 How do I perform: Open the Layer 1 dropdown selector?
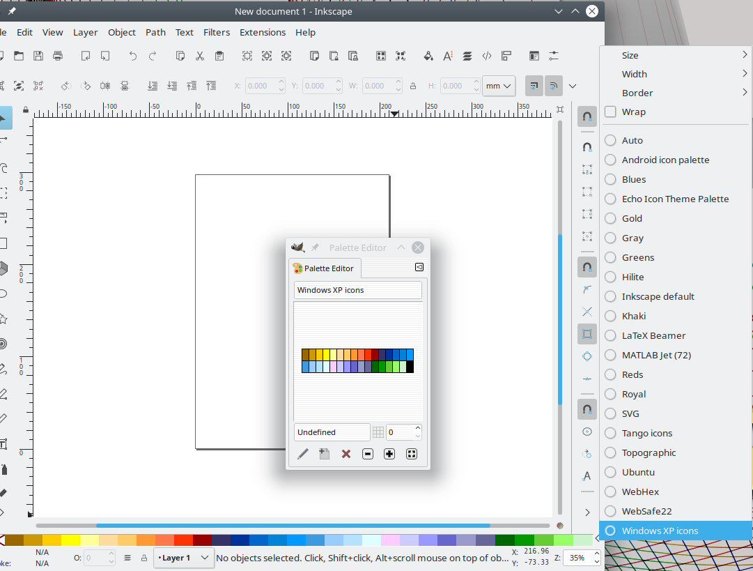point(183,558)
